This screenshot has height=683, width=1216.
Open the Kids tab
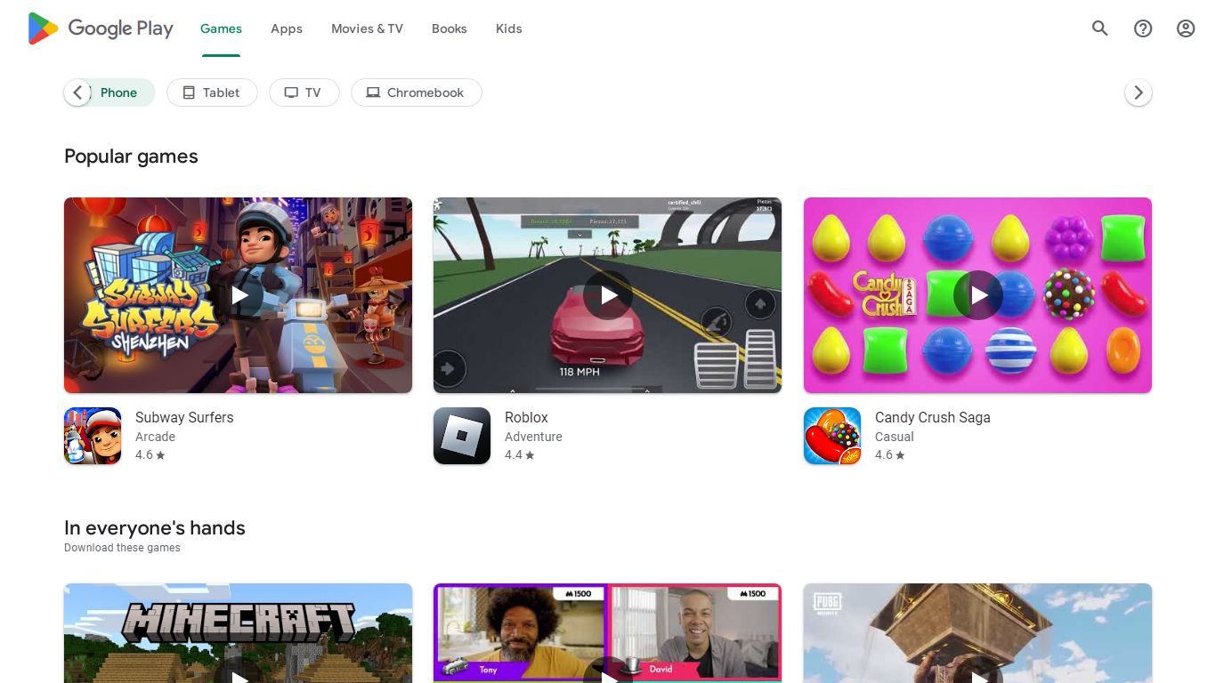[x=509, y=28]
